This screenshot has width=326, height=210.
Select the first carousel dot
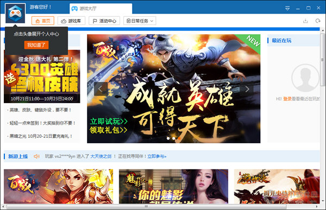point(168,138)
